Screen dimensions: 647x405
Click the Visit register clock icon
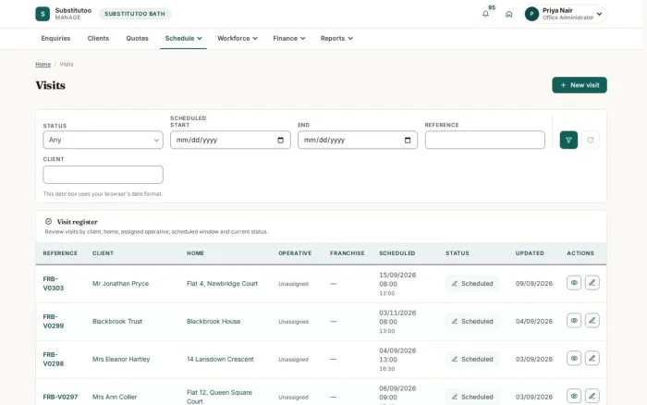coord(48,221)
